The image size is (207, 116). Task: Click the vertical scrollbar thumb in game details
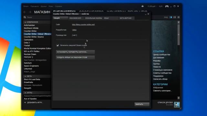tap(179, 34)
